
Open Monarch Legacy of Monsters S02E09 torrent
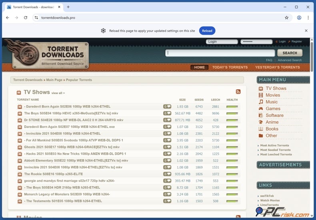(67, 194)
